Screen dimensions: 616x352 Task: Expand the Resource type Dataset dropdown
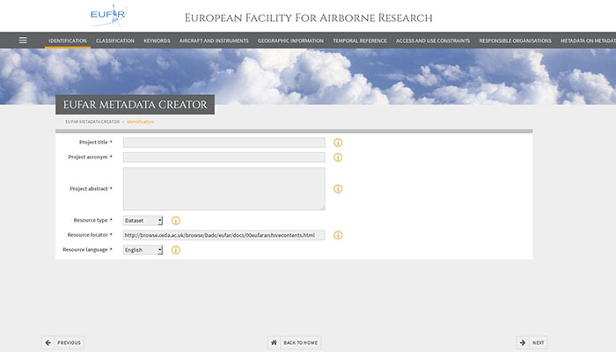(x=143, y=221)
